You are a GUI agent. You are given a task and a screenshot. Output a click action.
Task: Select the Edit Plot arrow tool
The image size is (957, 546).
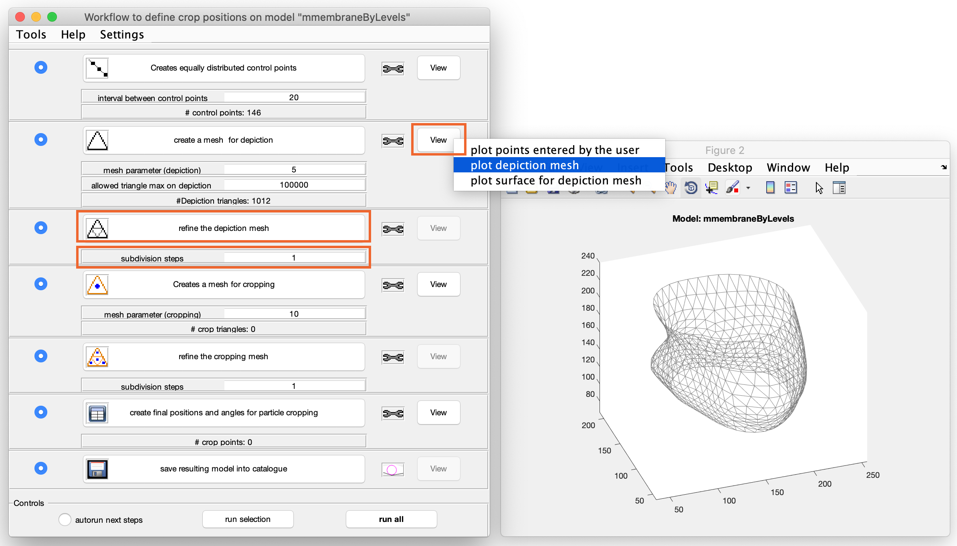(819, 188)
